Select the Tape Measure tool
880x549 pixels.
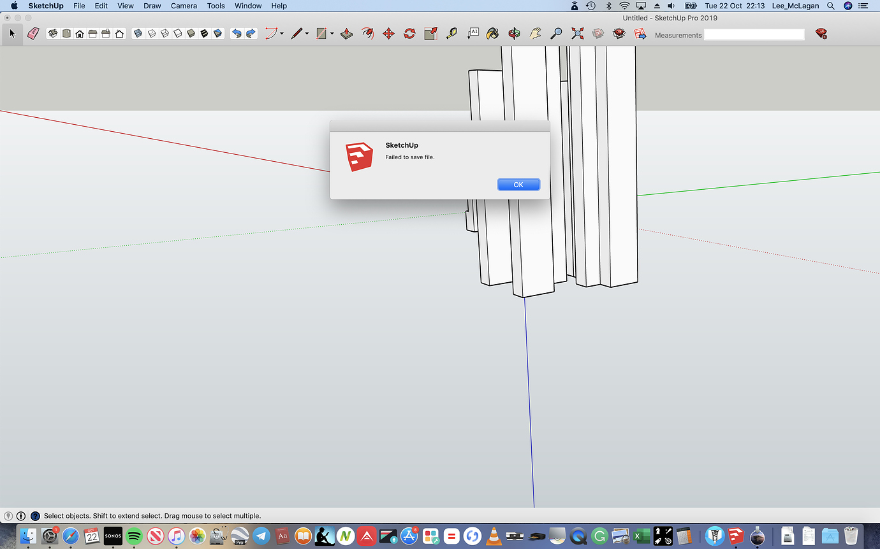point(452,33)
